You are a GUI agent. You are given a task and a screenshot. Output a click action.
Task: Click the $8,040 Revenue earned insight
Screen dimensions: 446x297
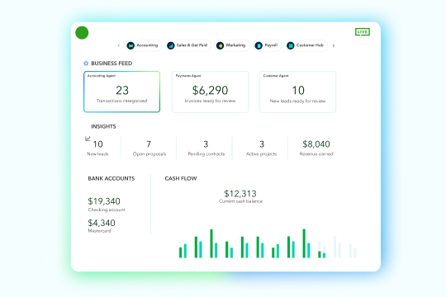pos(316,148)
